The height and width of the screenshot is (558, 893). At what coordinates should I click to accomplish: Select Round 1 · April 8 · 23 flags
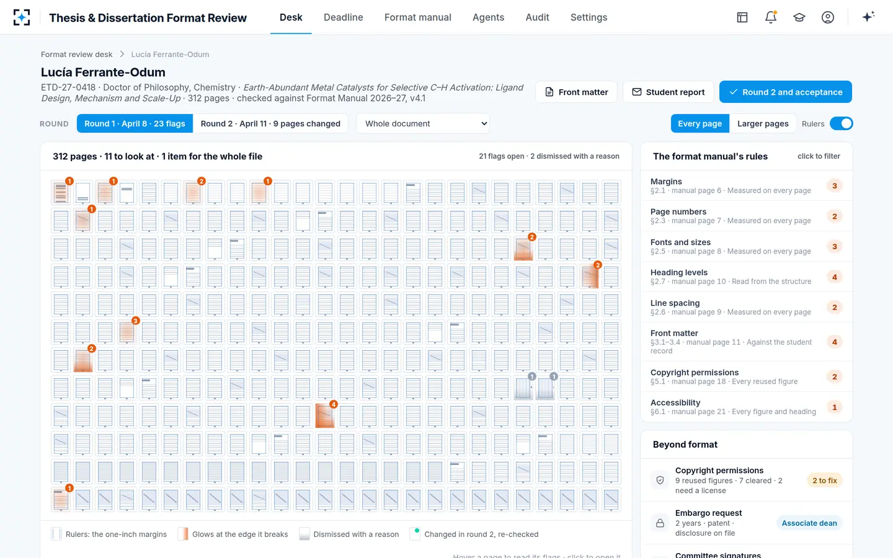pyautogui.click(x=135, y=123)
